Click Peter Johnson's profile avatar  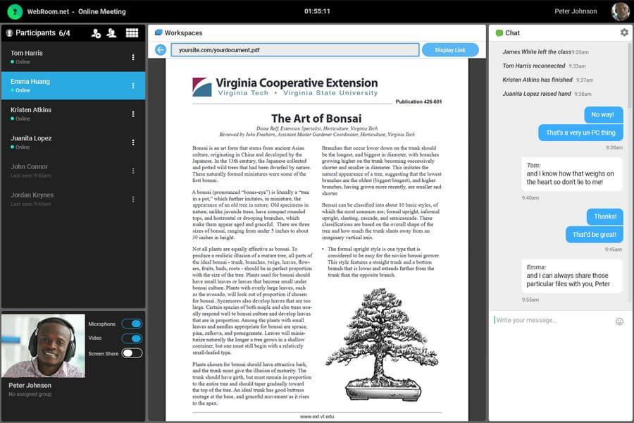click(620, 11)
